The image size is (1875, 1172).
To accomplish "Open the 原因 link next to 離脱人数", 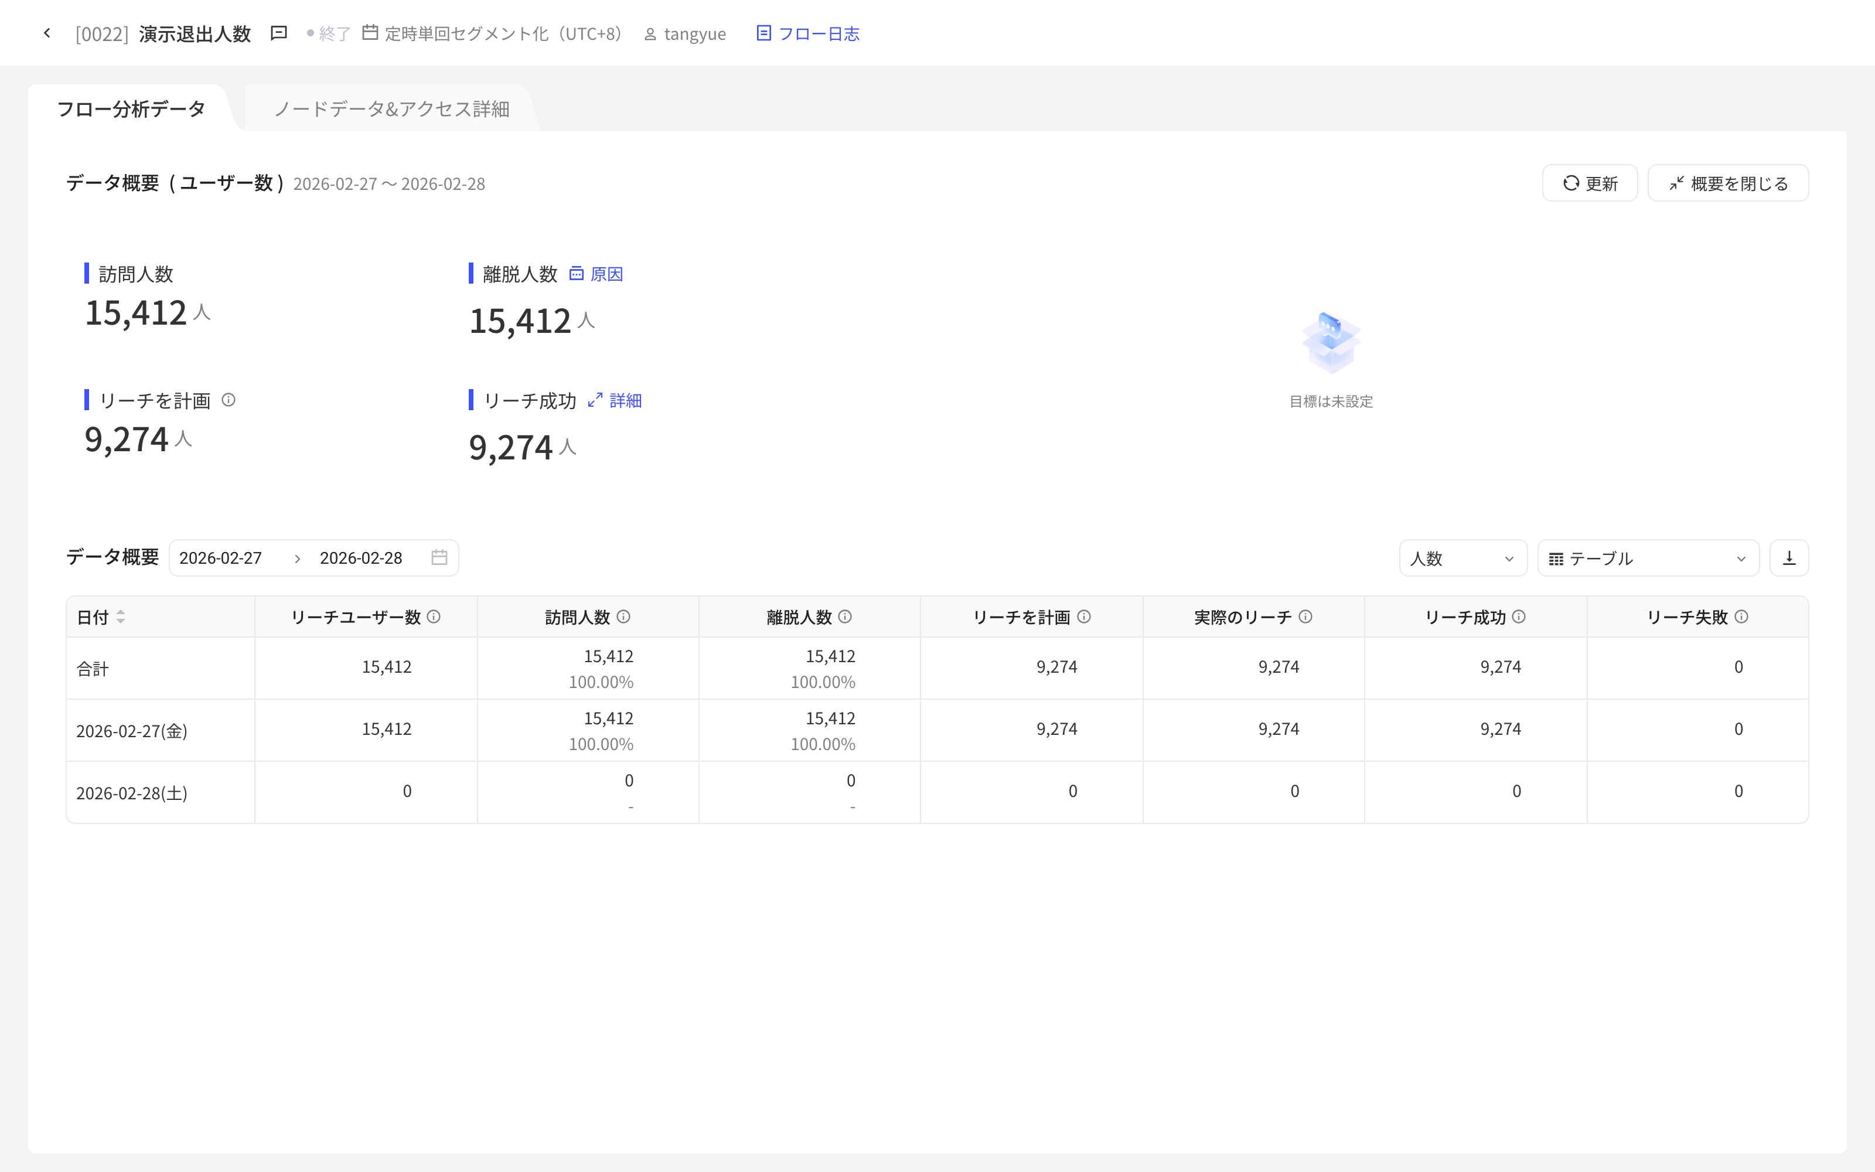I will pos(596,274).
